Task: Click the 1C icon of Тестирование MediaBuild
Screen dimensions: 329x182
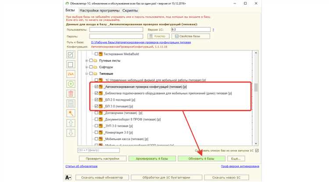Action: 101,54
